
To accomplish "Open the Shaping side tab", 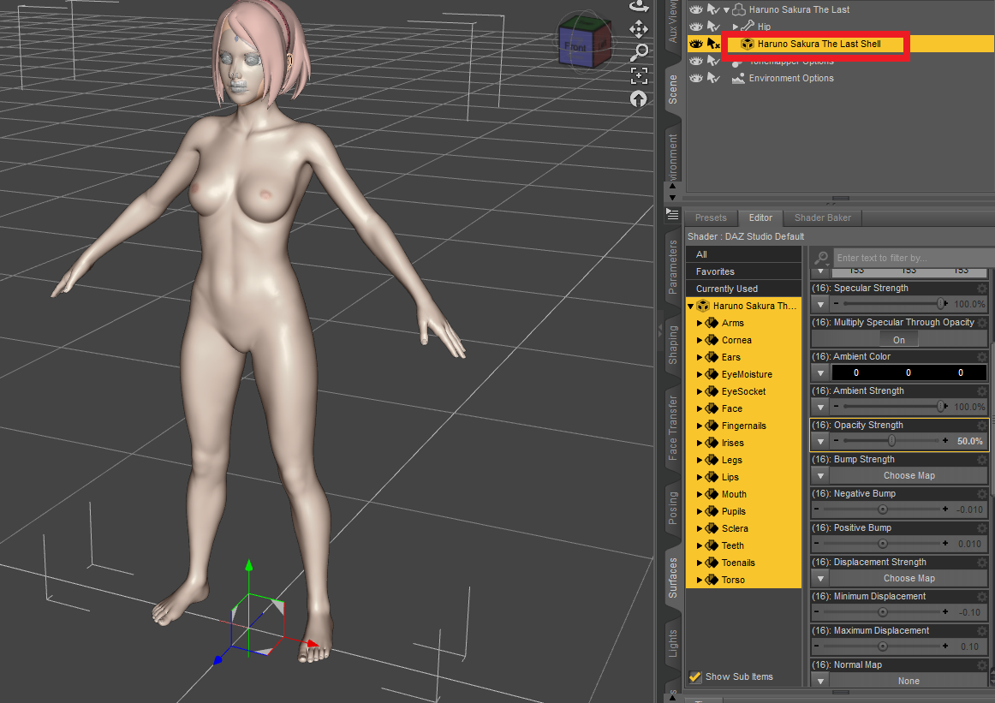I will click(x=673, y=344).
